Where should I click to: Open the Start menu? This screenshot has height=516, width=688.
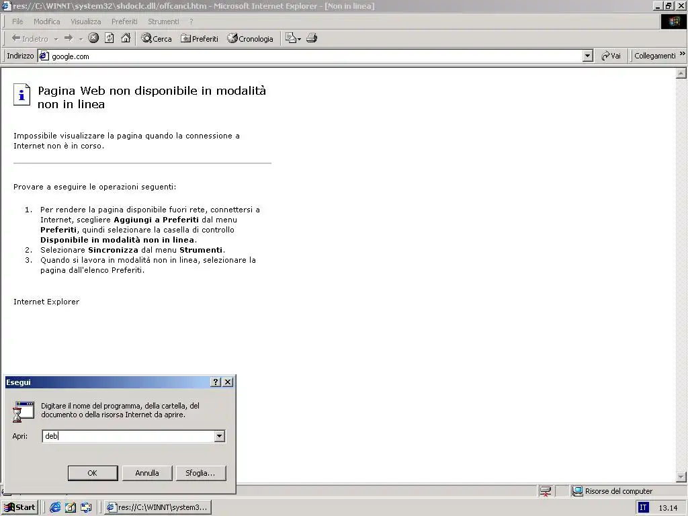pos(19,507)
